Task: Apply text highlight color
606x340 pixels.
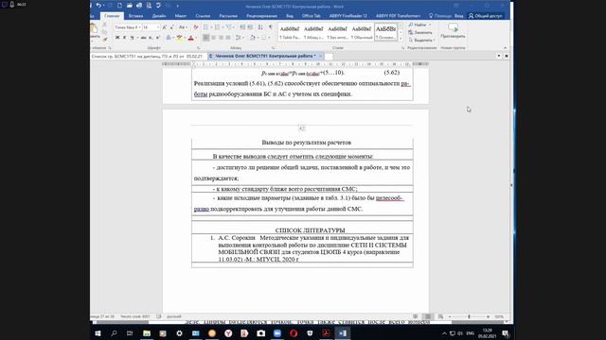Action: point(179,38)
